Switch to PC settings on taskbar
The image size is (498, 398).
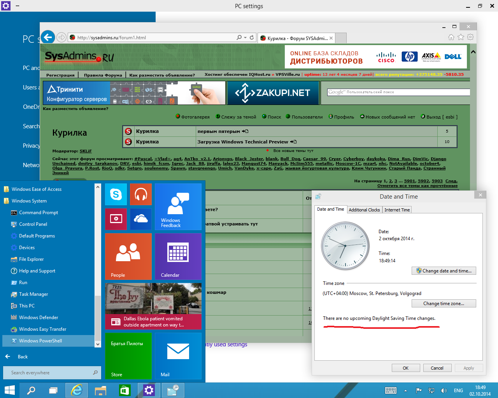(x=149, y=390)
